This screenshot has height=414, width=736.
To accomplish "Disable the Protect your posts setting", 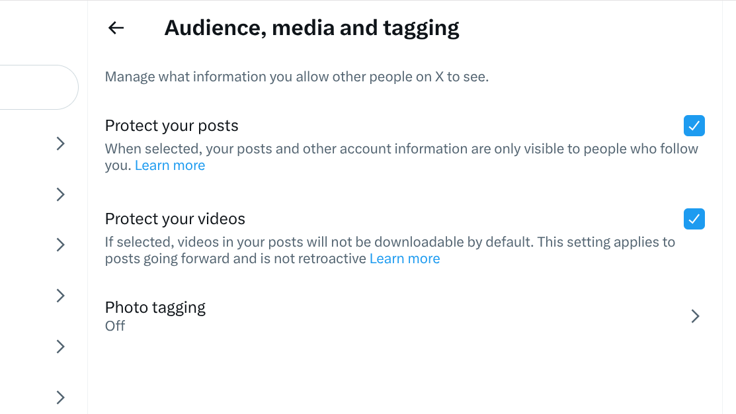I will [x=694, y=126].
